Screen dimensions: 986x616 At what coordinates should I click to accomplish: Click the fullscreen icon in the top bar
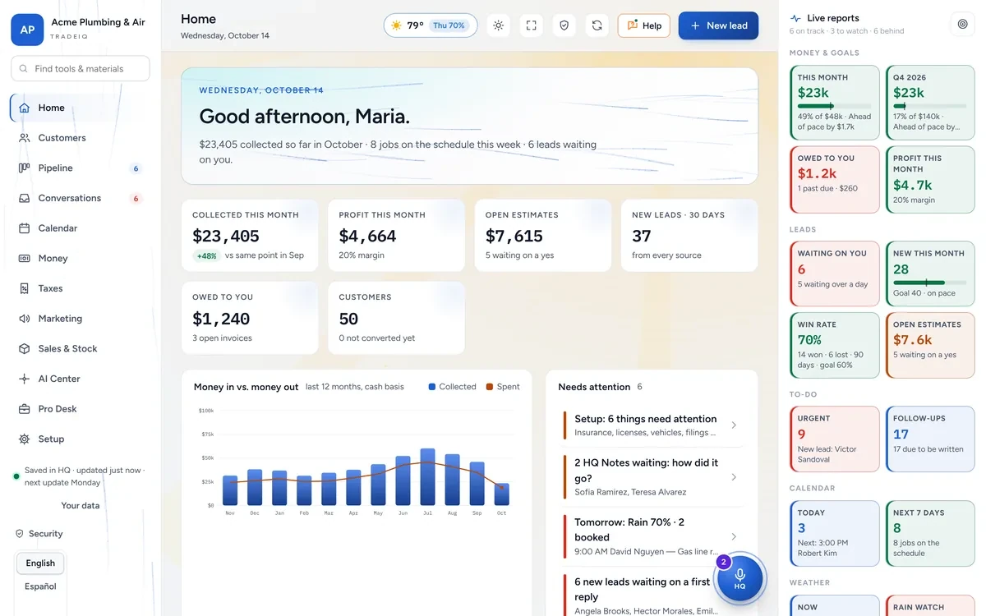coord(531,25)
